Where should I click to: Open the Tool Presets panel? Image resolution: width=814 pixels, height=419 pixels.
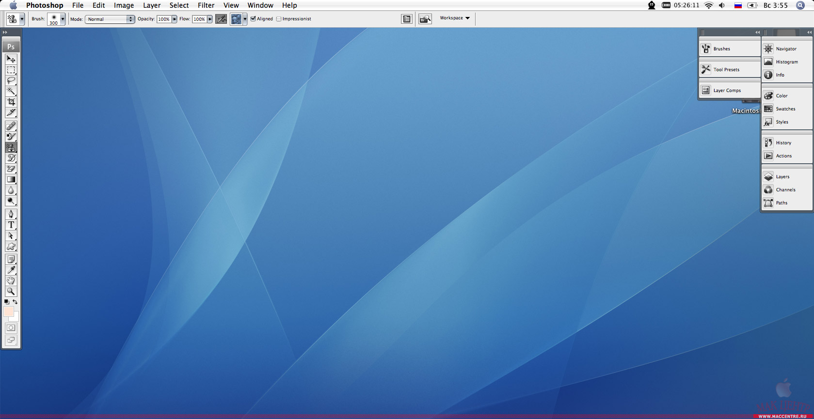click(x=730, y=69)
